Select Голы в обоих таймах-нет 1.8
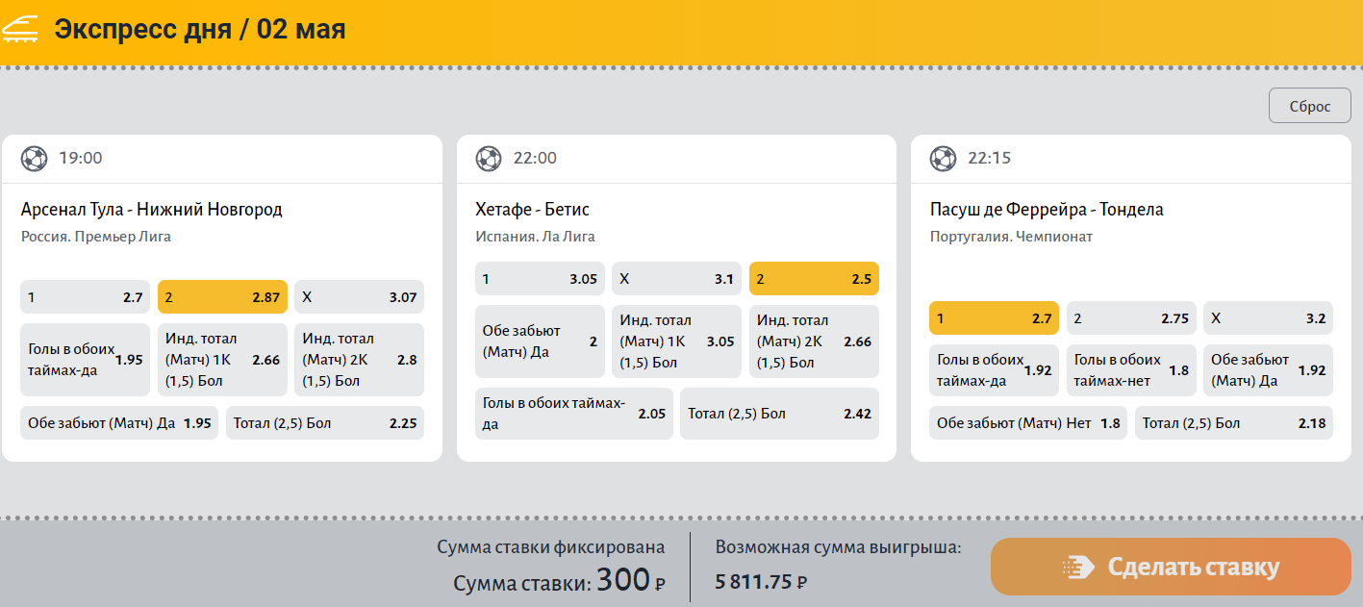The image size is (1363, 607). (x=1131, y=370)
